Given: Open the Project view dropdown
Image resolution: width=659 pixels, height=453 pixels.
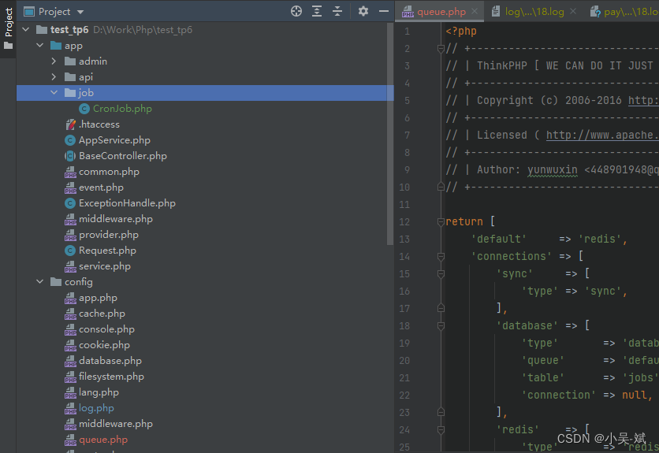Looking at the screenshot, I should [x=80, y=12].
